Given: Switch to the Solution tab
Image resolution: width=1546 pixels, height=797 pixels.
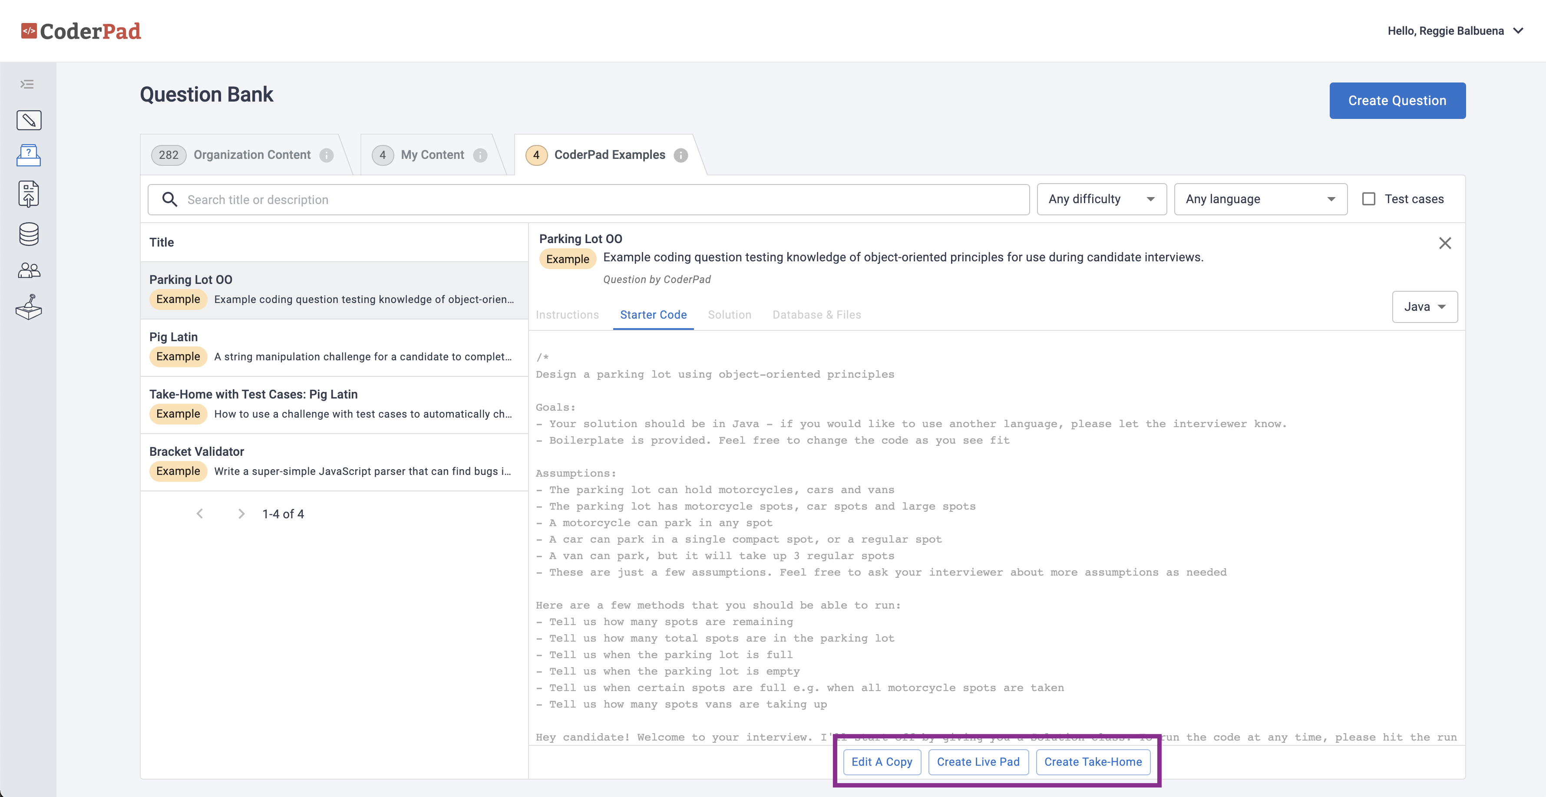Looking at the screenshot, I should click(729, 315).
